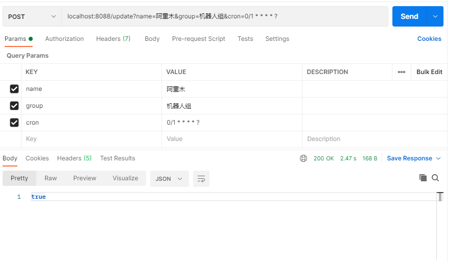Open the Tests tab
The height and width of the screenshot is (262, 468).
245,39
